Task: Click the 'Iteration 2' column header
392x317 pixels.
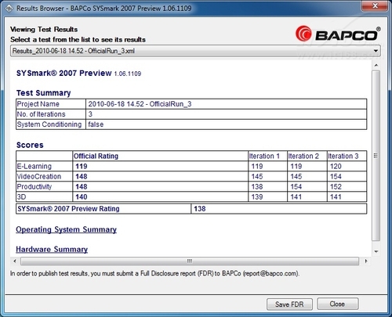Action: click(x=303, y=156)
